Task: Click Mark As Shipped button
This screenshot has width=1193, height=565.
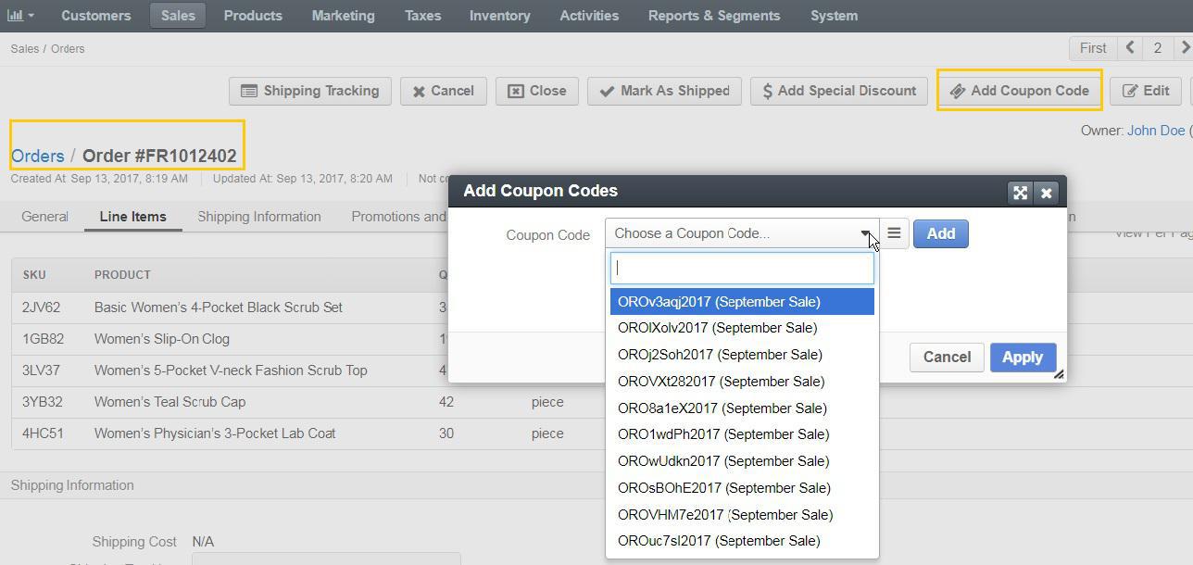Action: pos(665,91)
